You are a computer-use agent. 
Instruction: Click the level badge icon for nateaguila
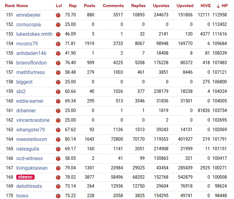click(58, 149)
